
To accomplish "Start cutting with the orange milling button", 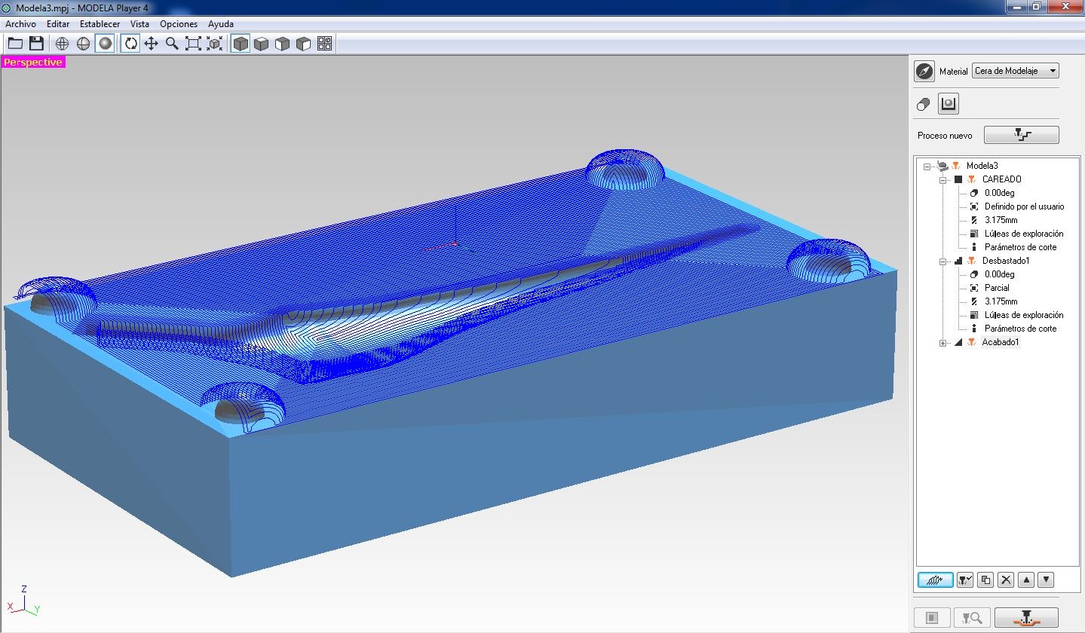I will point(1026,618).
